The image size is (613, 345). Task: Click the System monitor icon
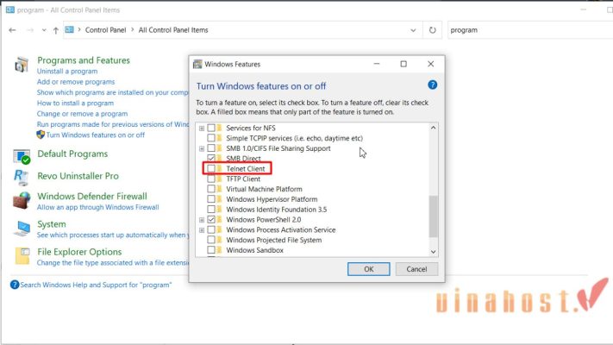coord(22,229)
